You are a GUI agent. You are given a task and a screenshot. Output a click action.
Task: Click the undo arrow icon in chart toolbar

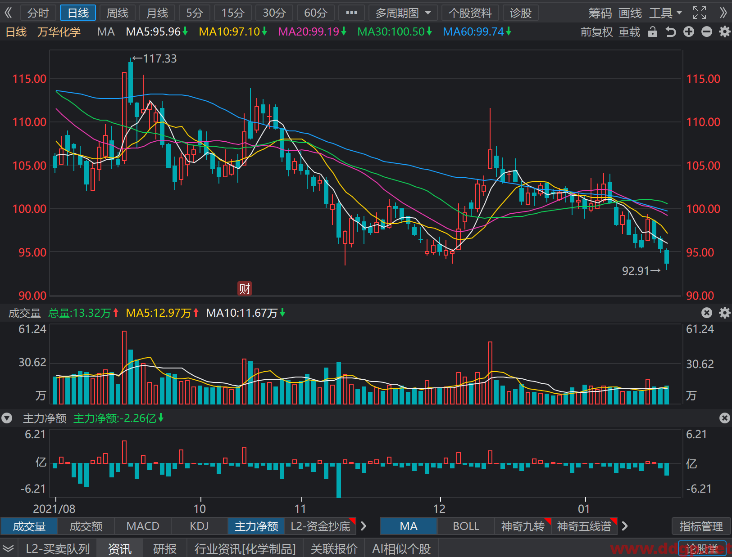[671, 32]
